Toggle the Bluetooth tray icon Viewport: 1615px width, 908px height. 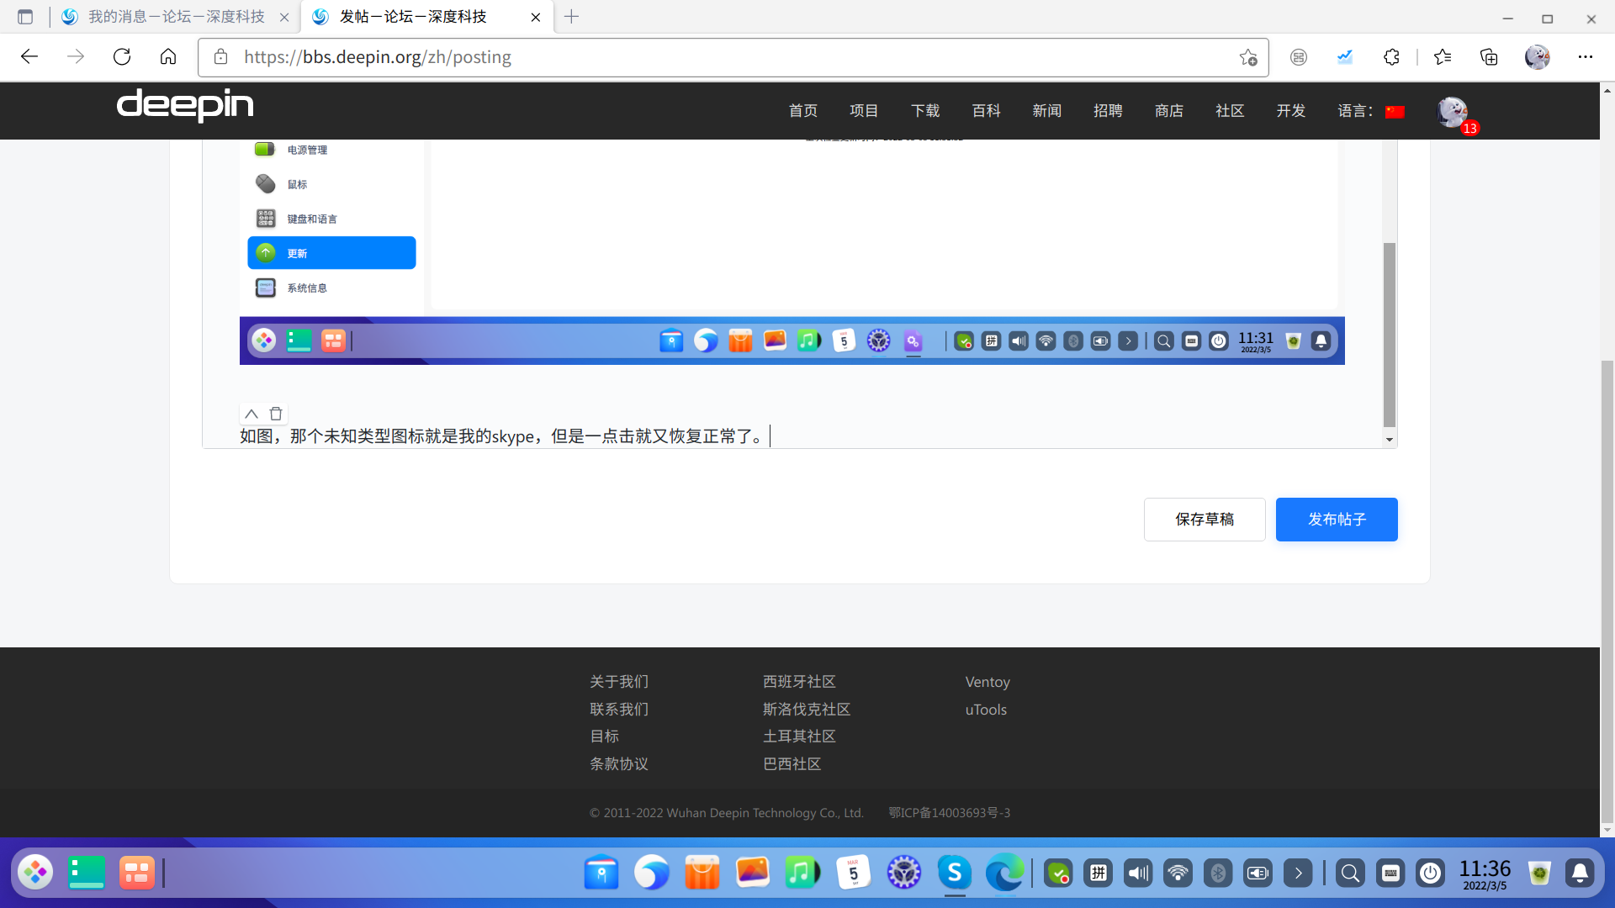click(x=1217, y=873)
